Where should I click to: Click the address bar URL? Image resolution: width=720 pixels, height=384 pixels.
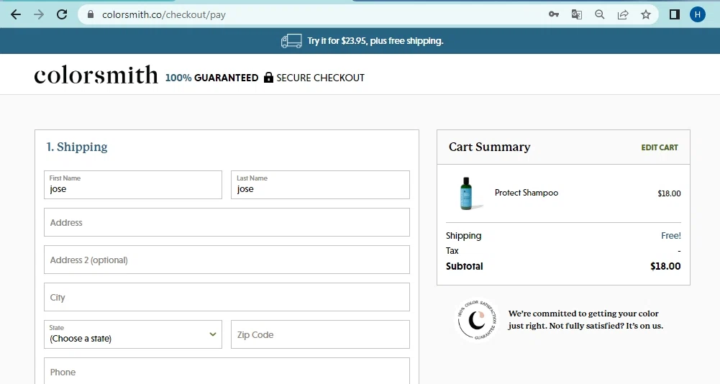coord(164,14)
